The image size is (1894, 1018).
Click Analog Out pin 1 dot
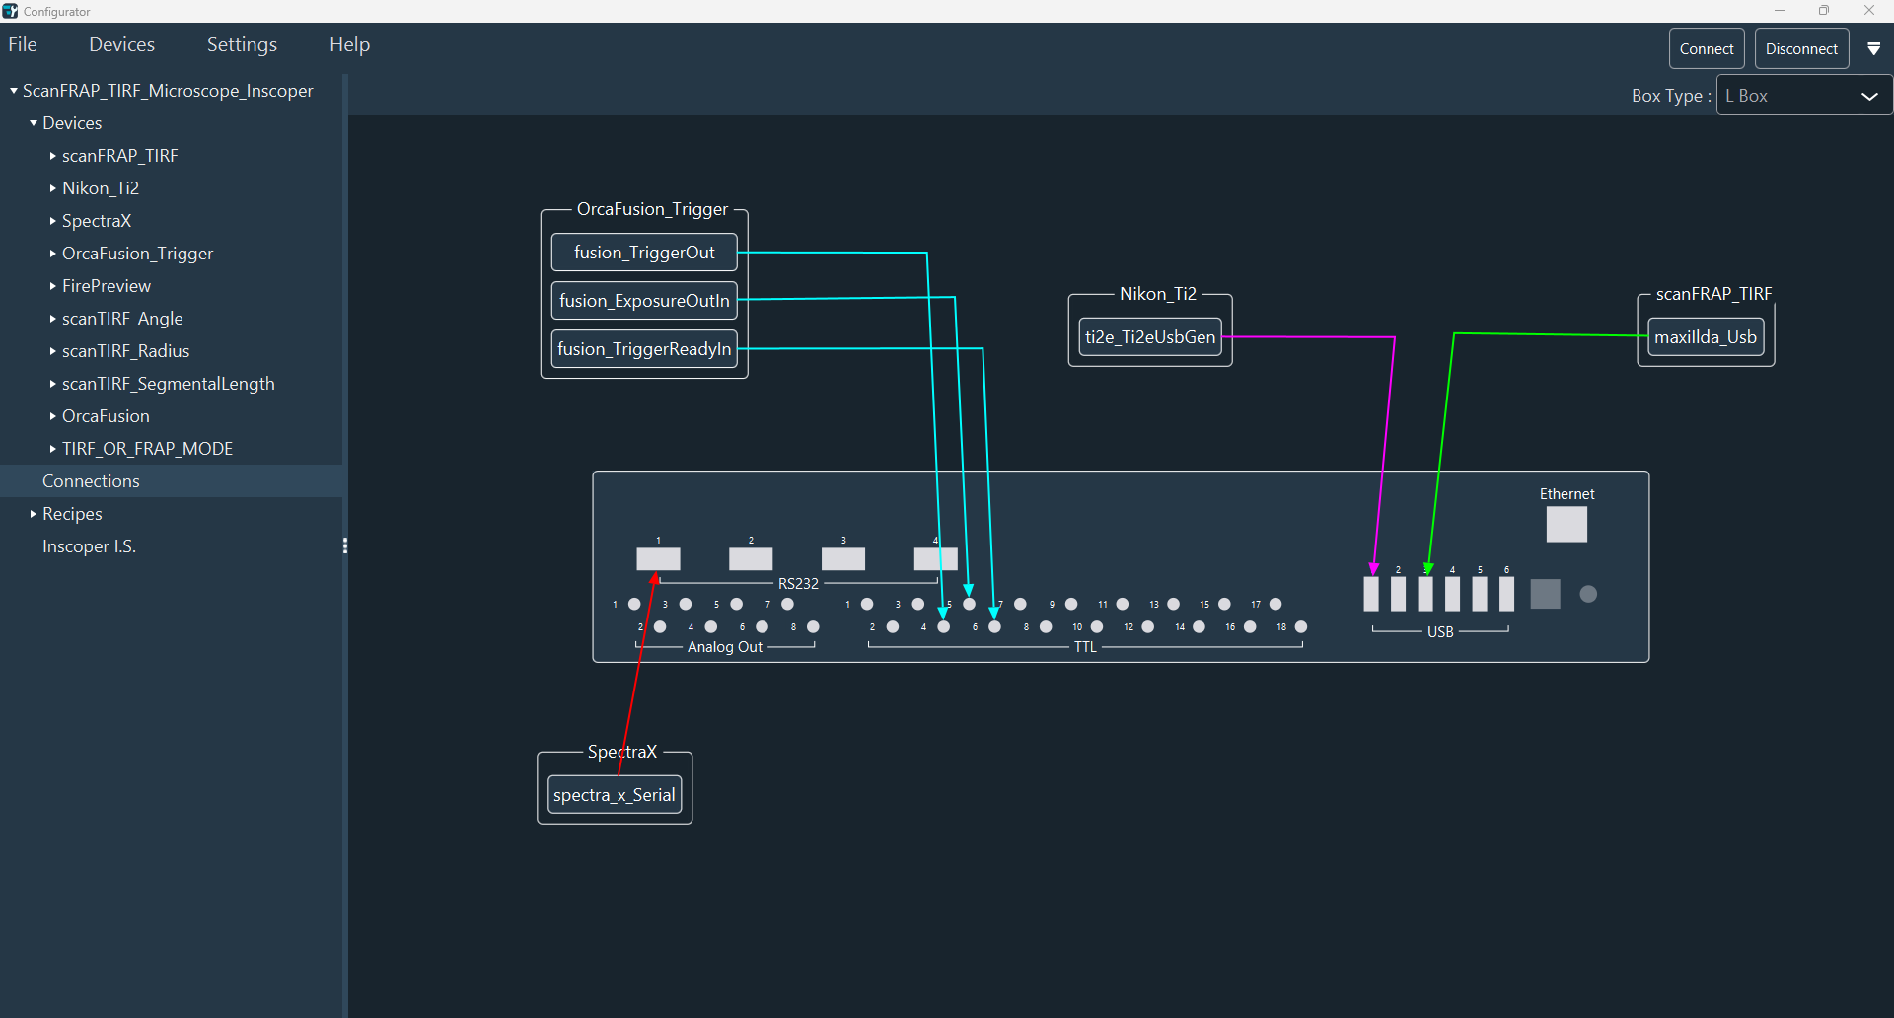(x=636, y=604)
